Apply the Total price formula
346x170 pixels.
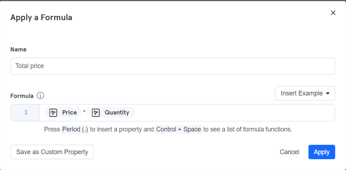pyautogui.click(x=322, y=152)
